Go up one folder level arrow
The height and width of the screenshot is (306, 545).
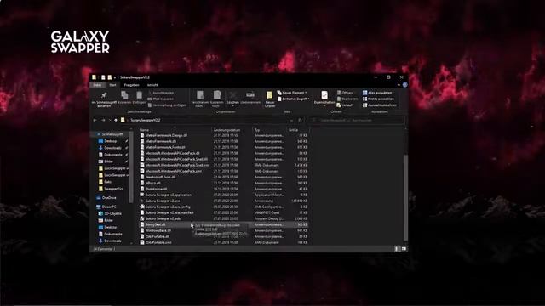pyautogui.click(x=116, y=120)
